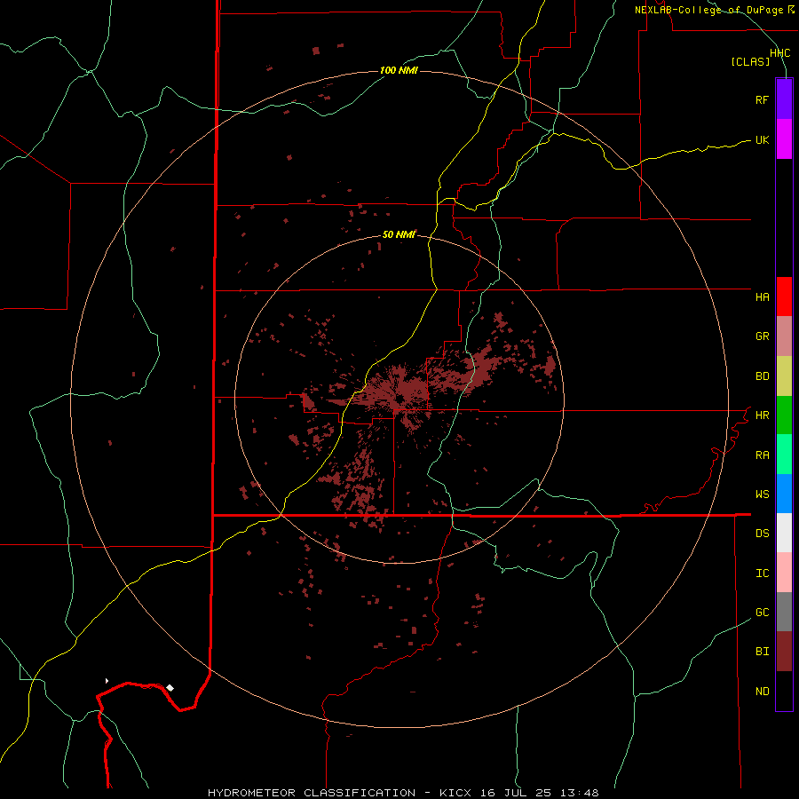
Task: Click the [CLAS] legend heading
Action: coord(750,61)
